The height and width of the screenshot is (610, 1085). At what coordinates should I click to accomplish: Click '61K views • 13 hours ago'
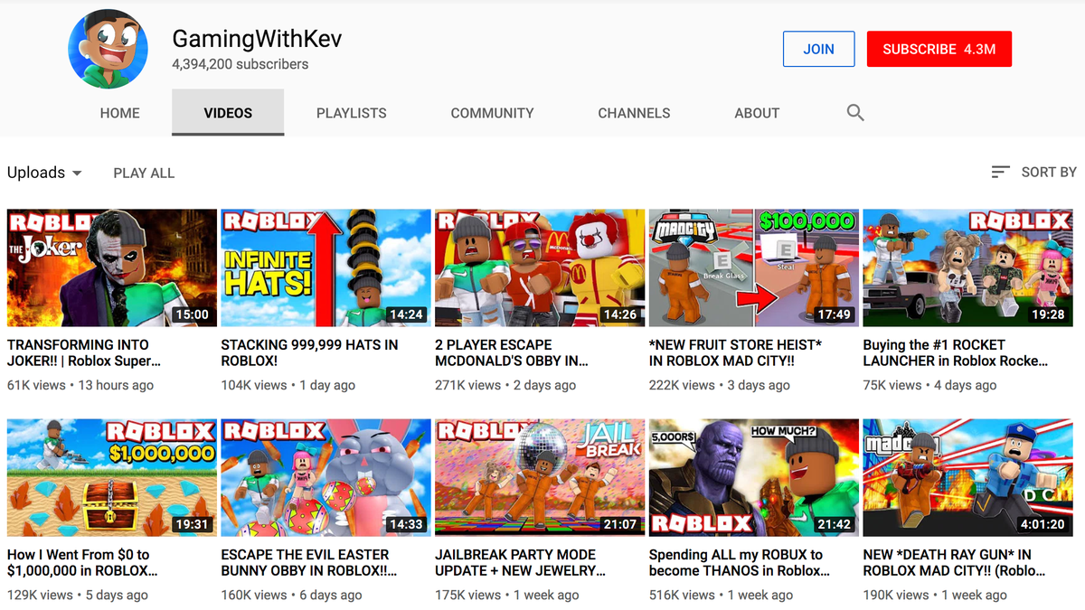pos(80,385)
